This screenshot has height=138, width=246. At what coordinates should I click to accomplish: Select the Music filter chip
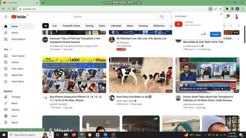[102, 26]
